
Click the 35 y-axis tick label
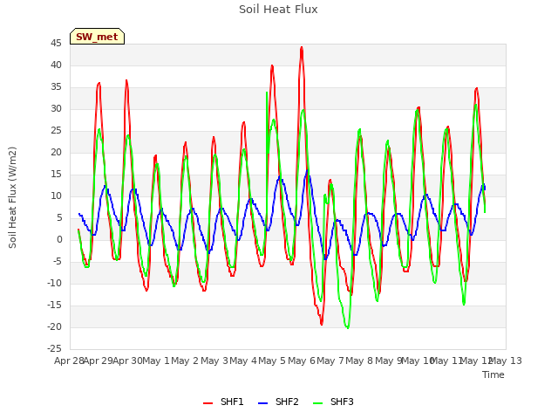(56, 87)
